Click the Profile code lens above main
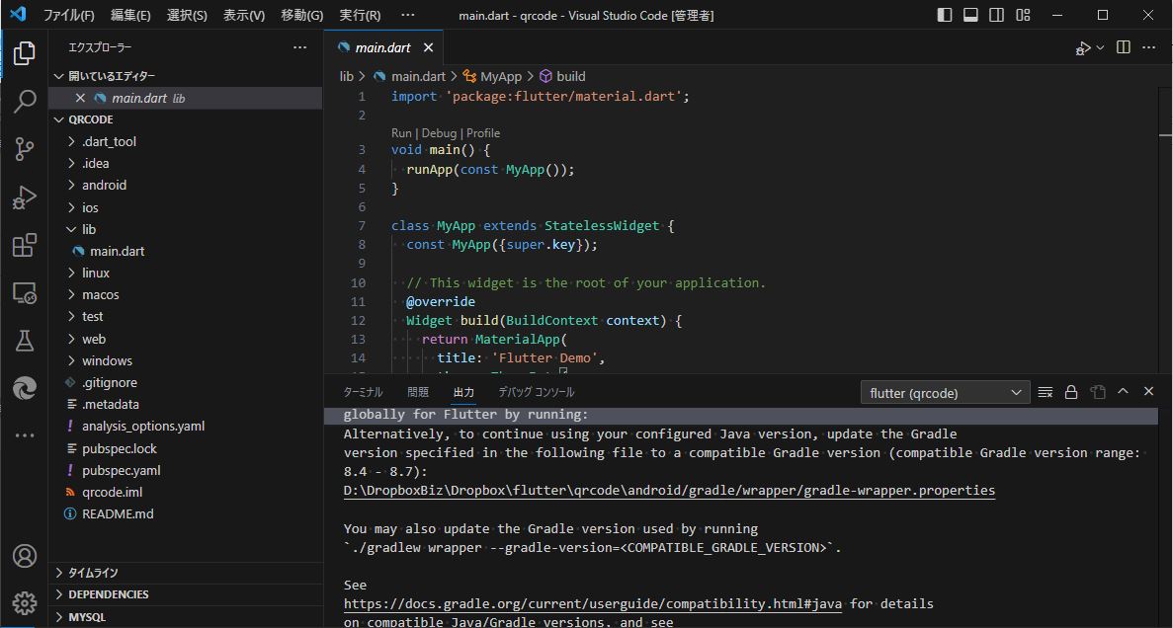 483,133
